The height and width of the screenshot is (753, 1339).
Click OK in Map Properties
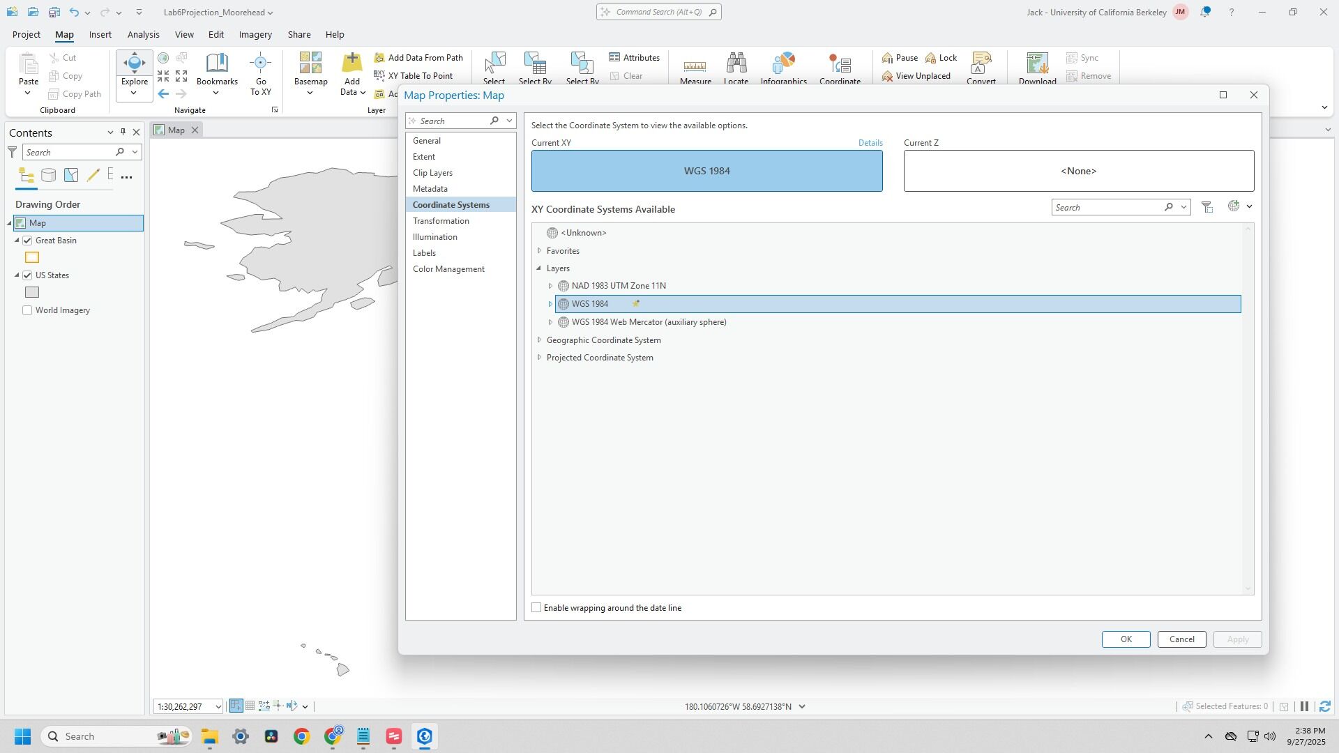(x=1125, y=639)
